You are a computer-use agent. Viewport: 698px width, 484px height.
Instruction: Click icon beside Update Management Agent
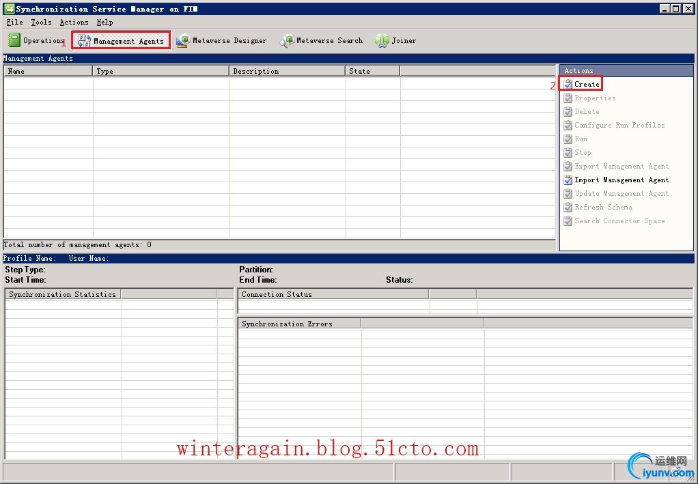[568, 193]
